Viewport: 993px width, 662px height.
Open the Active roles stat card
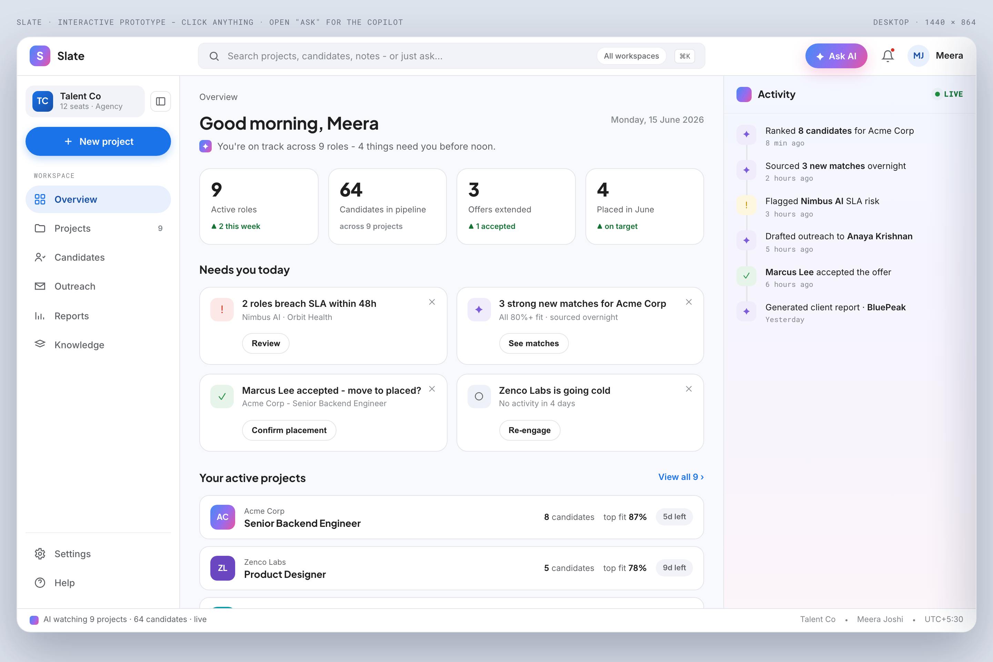259,207
